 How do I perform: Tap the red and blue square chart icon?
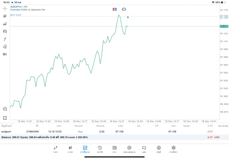pyautogui.click(x=114, y=9)
